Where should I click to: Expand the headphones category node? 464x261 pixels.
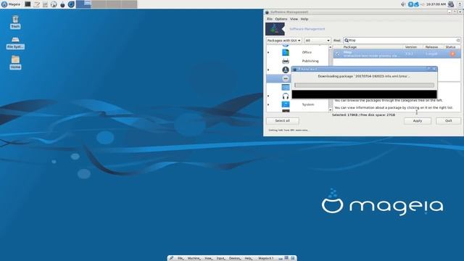268,96
